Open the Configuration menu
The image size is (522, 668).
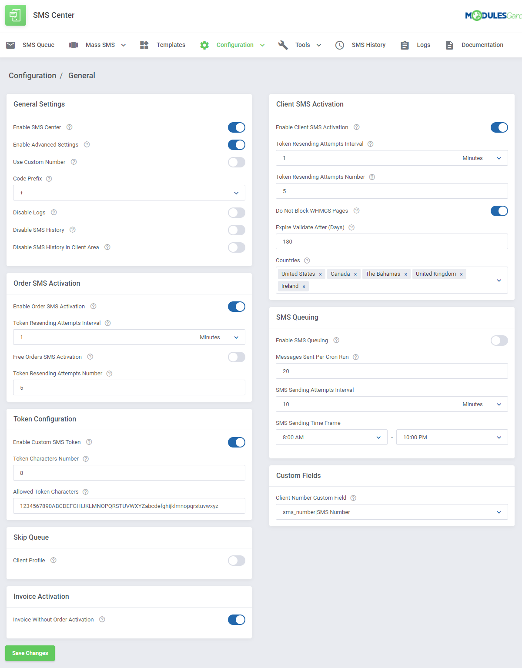click(x=235, y=45)
